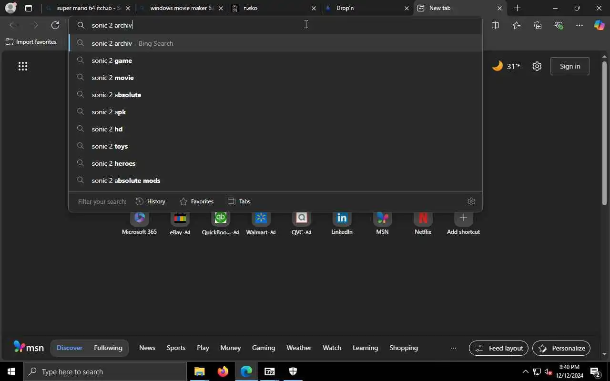Select suggestion sonic 2 hd
Image resolution: width=610 pixels, height=381 pixels.
point(275,129)
